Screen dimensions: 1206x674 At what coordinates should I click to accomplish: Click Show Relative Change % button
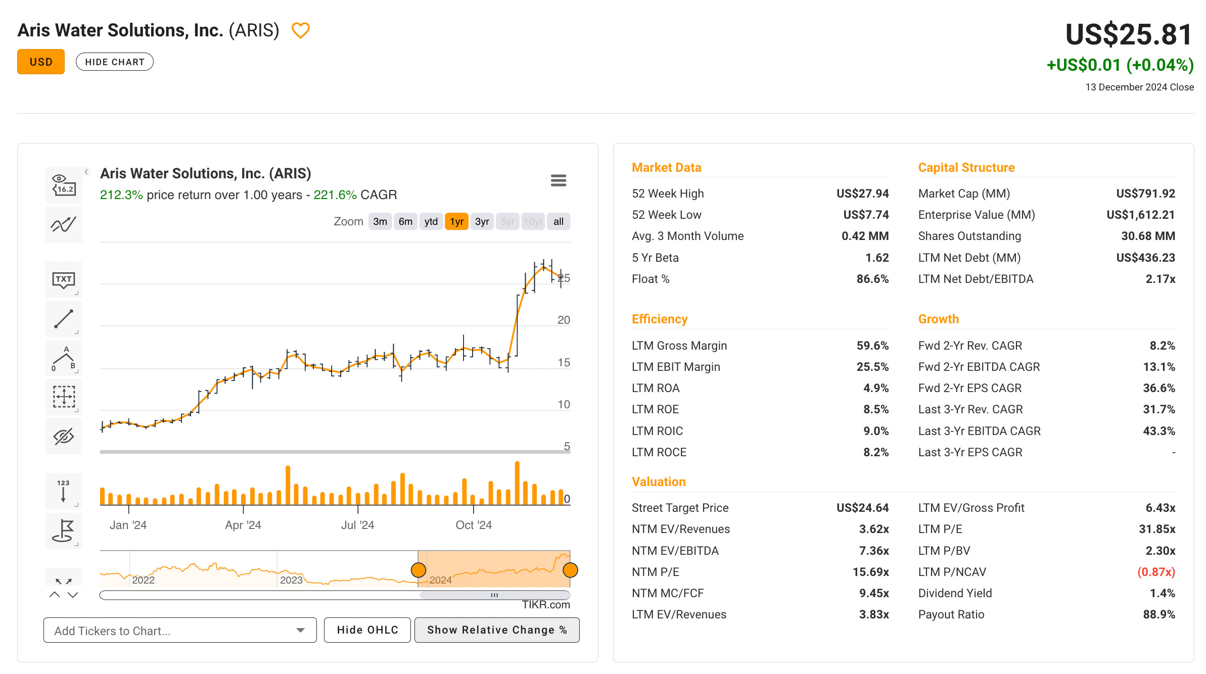497,630
